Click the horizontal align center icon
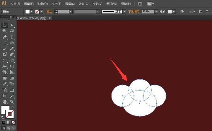This screenshot has height=131, width=212. (x=207, y=11)
